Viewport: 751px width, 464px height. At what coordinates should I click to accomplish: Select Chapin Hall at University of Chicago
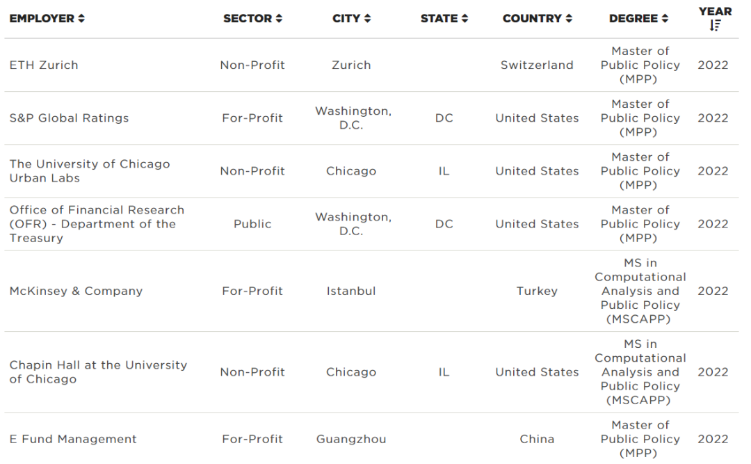(98, 372)
